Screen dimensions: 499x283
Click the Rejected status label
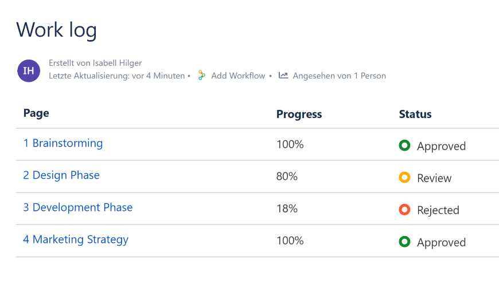click(x=438, y=210)
